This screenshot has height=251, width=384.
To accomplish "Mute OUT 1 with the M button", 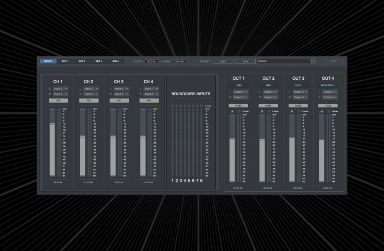I will click(x=232, y=111).
